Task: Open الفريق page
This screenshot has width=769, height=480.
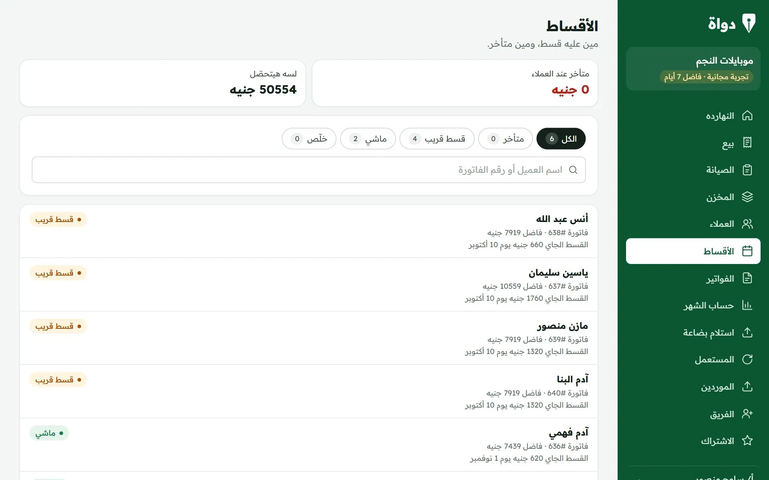Action: click(693, 414)
